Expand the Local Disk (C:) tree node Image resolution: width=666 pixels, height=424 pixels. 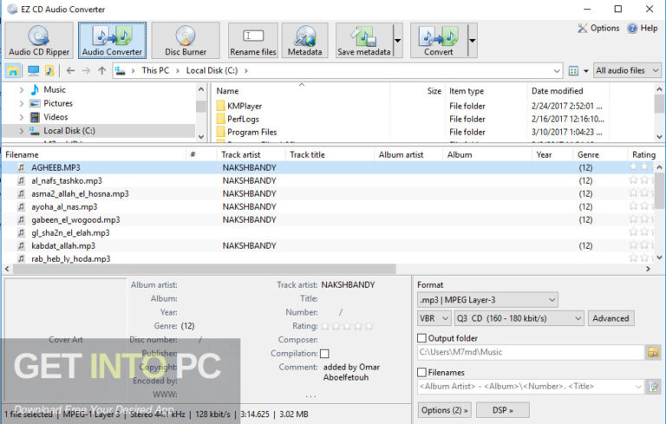pos(21,131)
